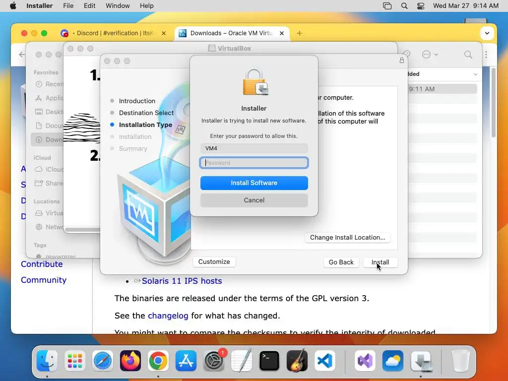Open Applications in Finder sidebar
This screenshot has height=381, width=508.
(49, 98)
